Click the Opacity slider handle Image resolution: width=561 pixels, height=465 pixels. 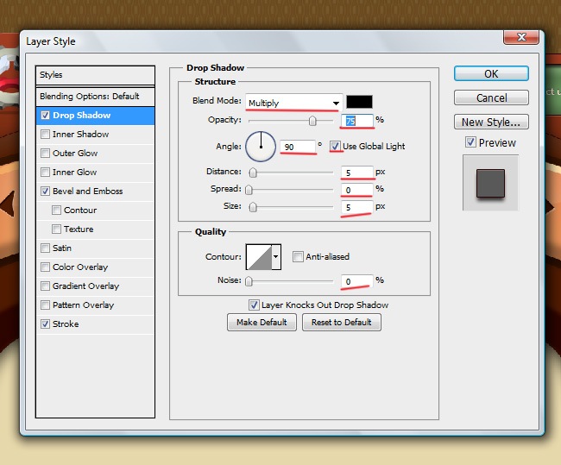pyautogui.click(x=312, y=122)
